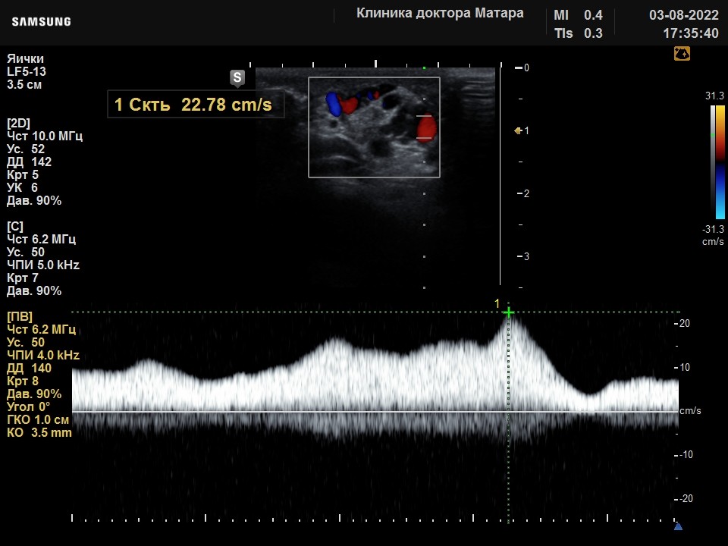Click the TIs 0.3 indicator
Image resolution: width=728 pixels, height=546 pixels.
point(578,33)
